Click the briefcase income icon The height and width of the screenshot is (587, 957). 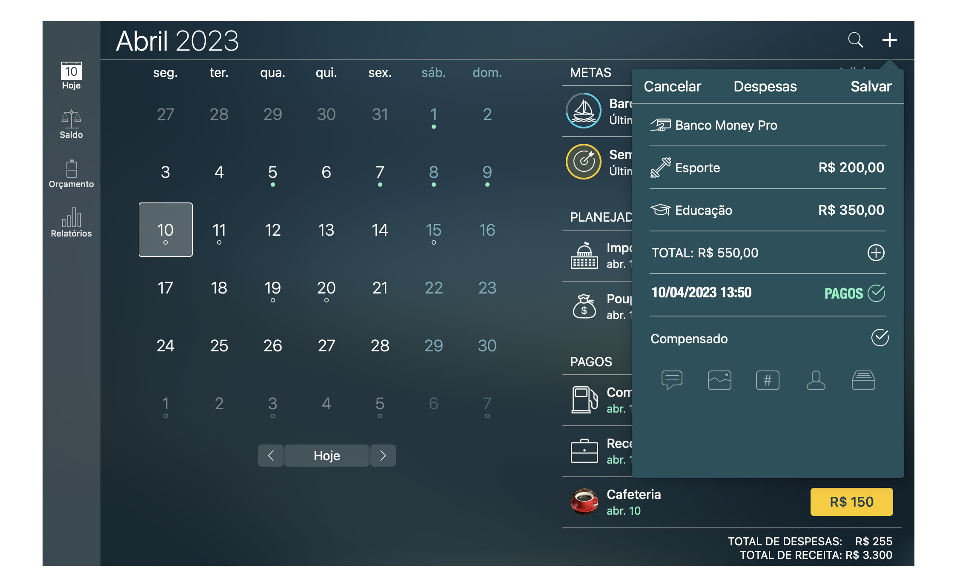(584, 451)
